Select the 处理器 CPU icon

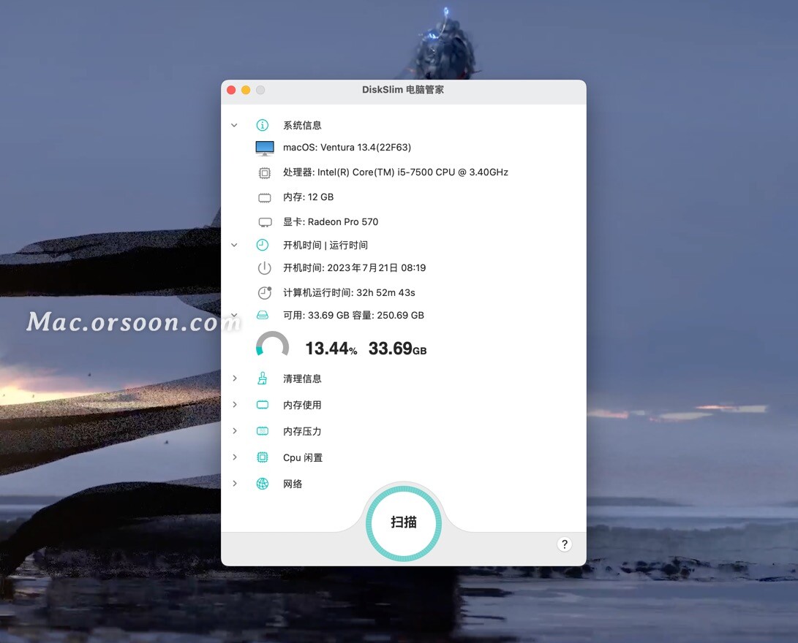point(264,172)
